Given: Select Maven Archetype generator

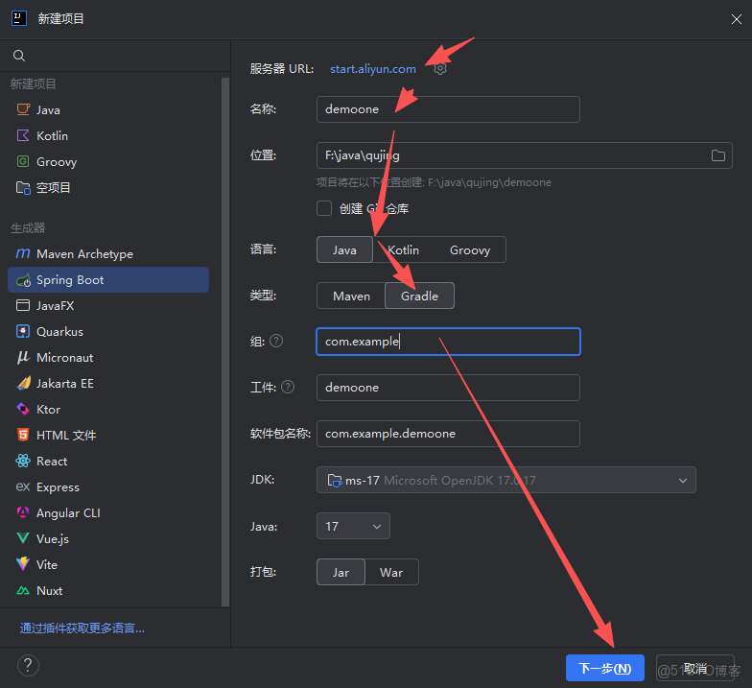Looking at the screenshot, I should click(108, 253).
